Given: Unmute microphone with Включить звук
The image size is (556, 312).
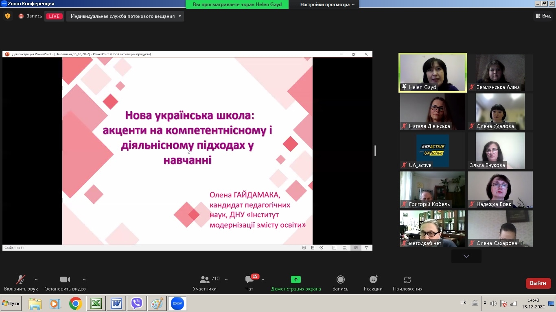Looking at the screenshot, I should tap(21, 283).
